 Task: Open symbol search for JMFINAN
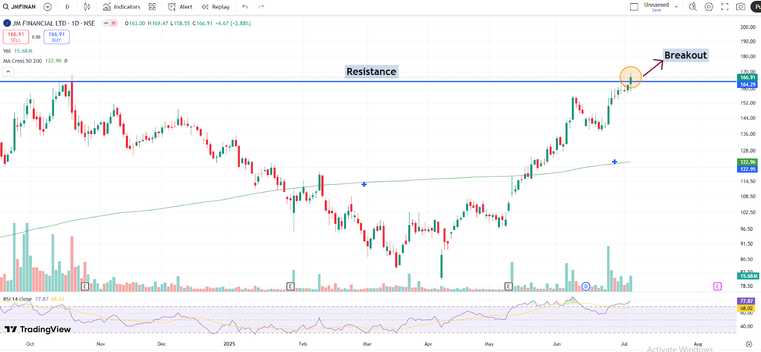(x=20, y=7)
